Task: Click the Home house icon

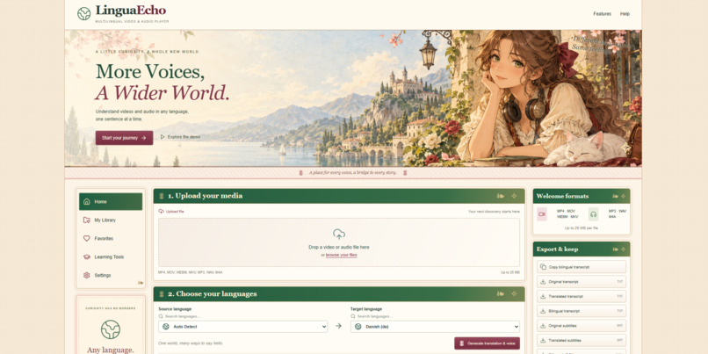Action: click(x=87, y=201)
